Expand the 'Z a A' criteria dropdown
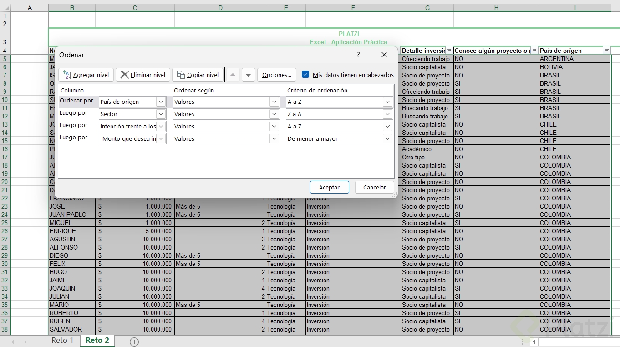This screenshot has width=620, height=347. pyautogui.click(x=387, y=114)
